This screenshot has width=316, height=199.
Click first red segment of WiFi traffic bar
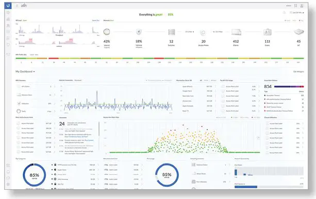[54, 58]
